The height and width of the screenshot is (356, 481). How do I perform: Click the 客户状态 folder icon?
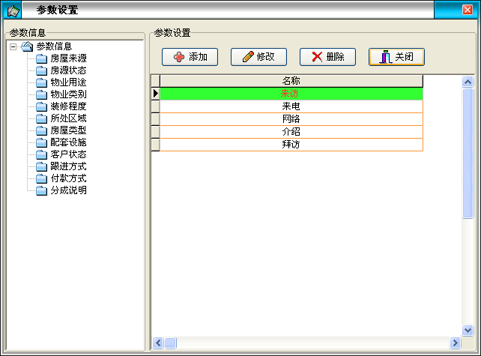(x=41, y=154)
